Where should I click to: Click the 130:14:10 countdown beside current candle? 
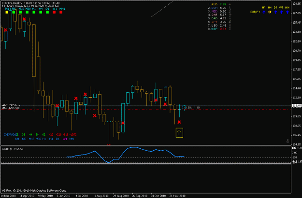[x=193, y=108]
